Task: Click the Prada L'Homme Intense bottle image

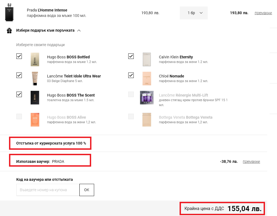Action: coord(9,13)
